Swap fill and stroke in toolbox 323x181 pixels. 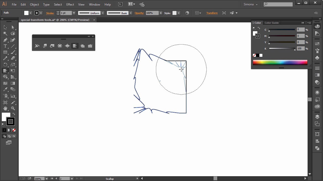tap(14, 114)
